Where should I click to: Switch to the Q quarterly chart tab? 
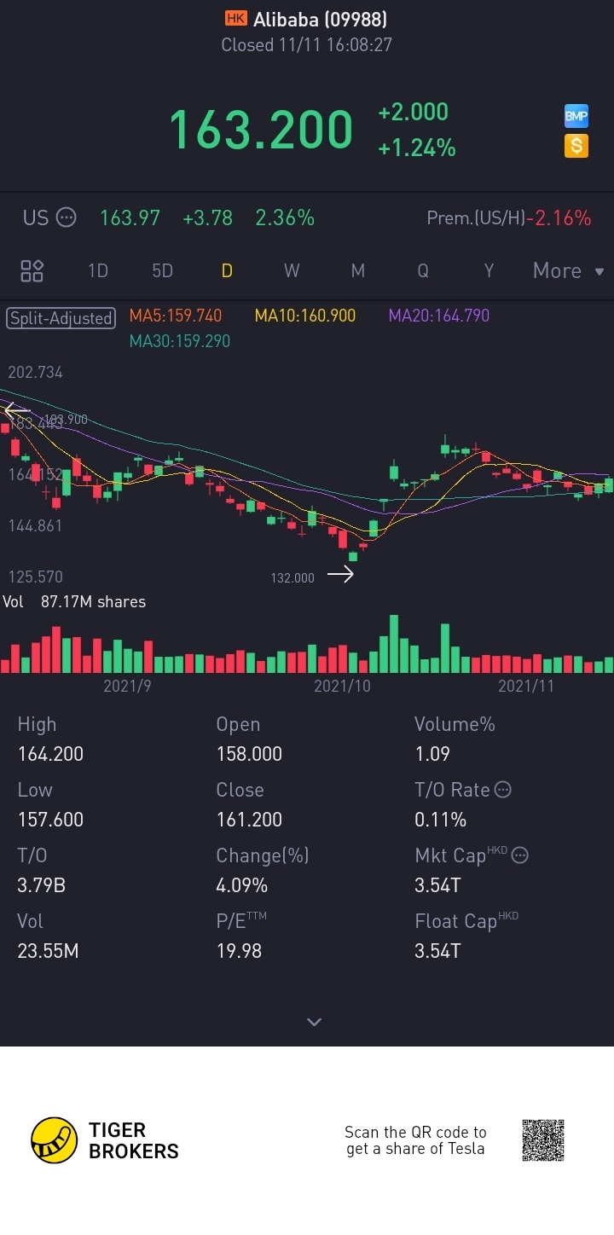pos(423,270)
